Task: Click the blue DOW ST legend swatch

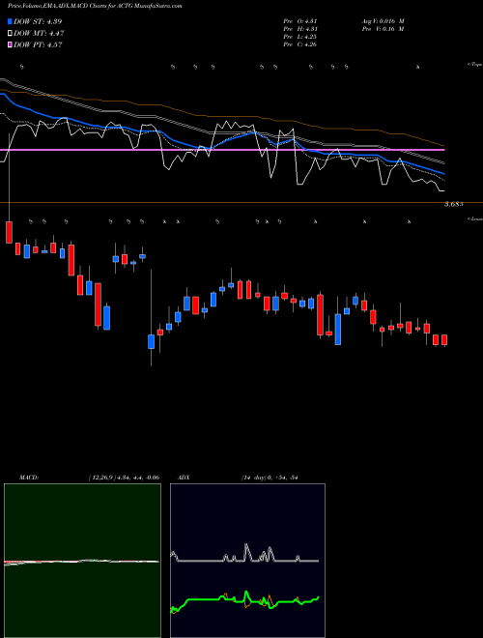Action: coord(11,21)
